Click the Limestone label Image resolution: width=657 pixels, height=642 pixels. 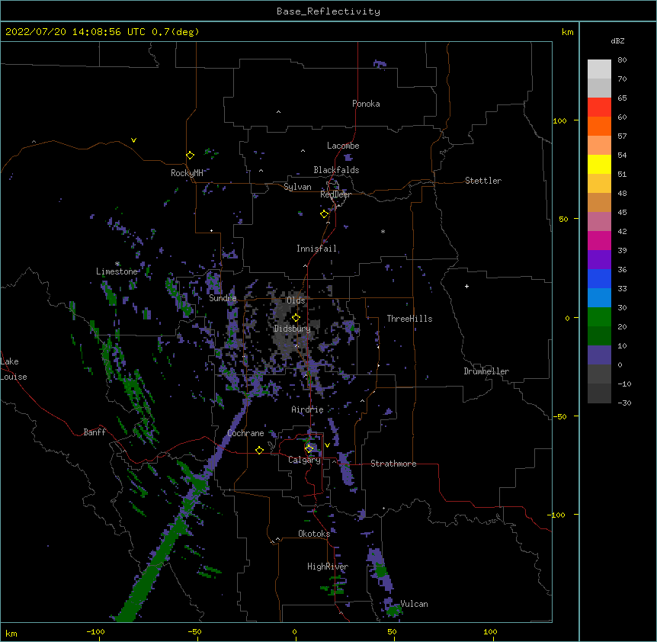coord(117,271)
